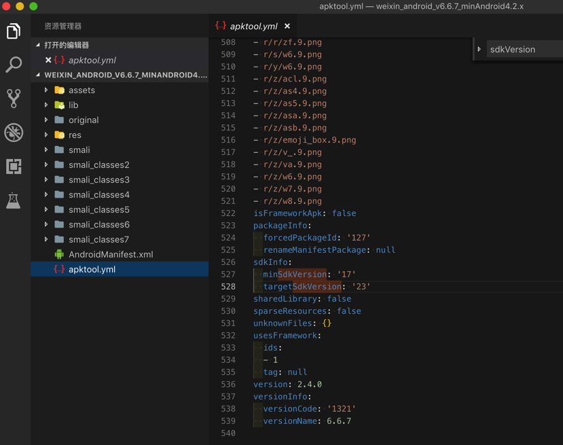Image resolution: width=563 pixels, height=445 pixels.
Task: Click the Android icon beside AndroidManifest.xml
Action: [59, 254]
